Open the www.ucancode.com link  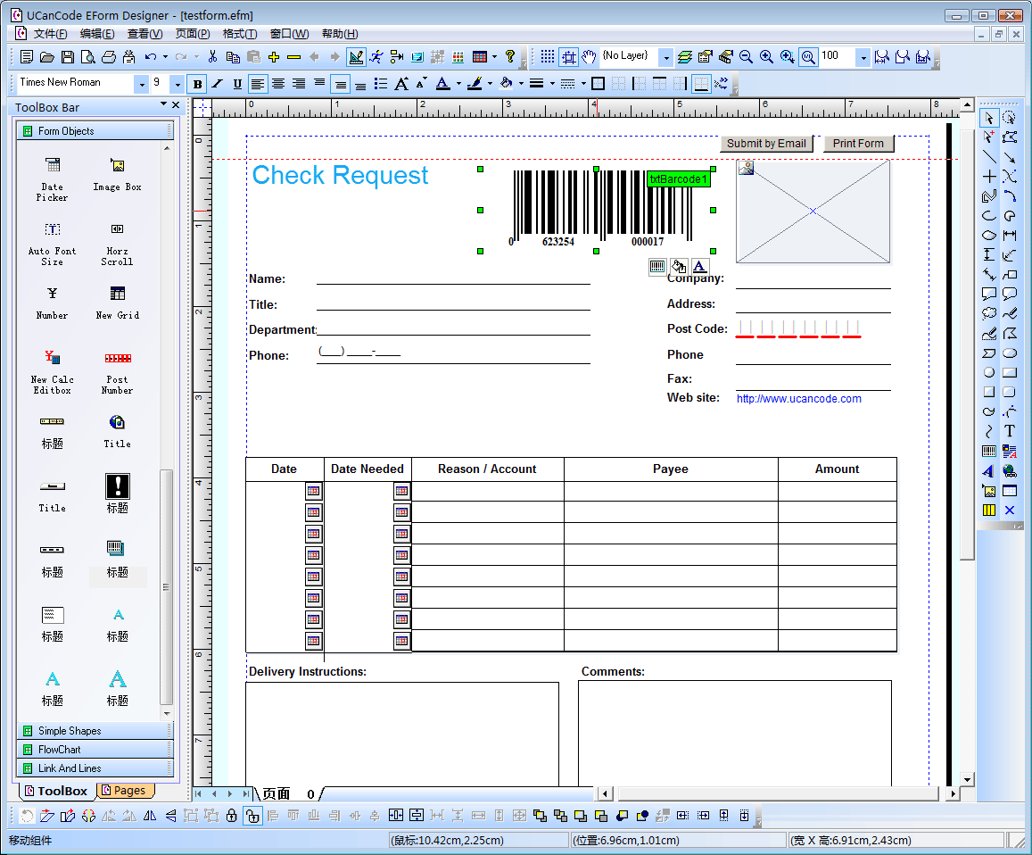pyautogui.click(x=798, y=399)
